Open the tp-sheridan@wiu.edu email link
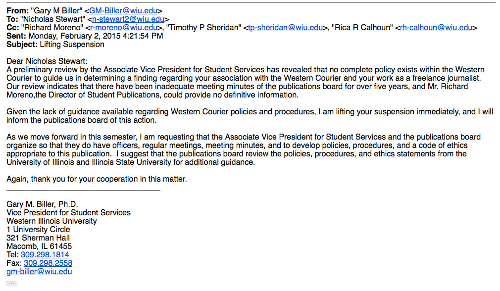The width and height of the screenshot is (500, 291). (285, 27)
